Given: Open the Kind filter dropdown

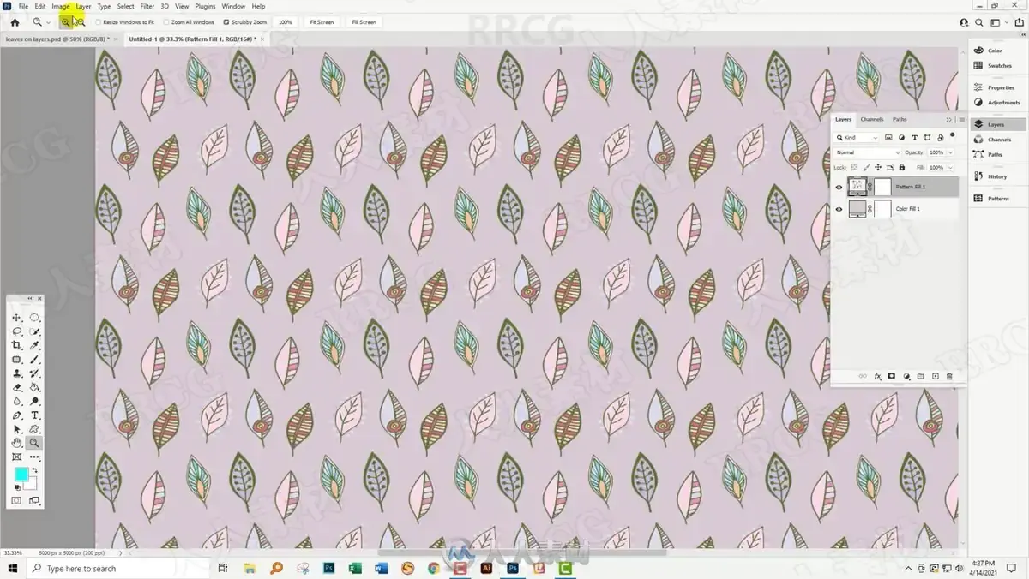Looking at the screenshot, I should 857,137.
